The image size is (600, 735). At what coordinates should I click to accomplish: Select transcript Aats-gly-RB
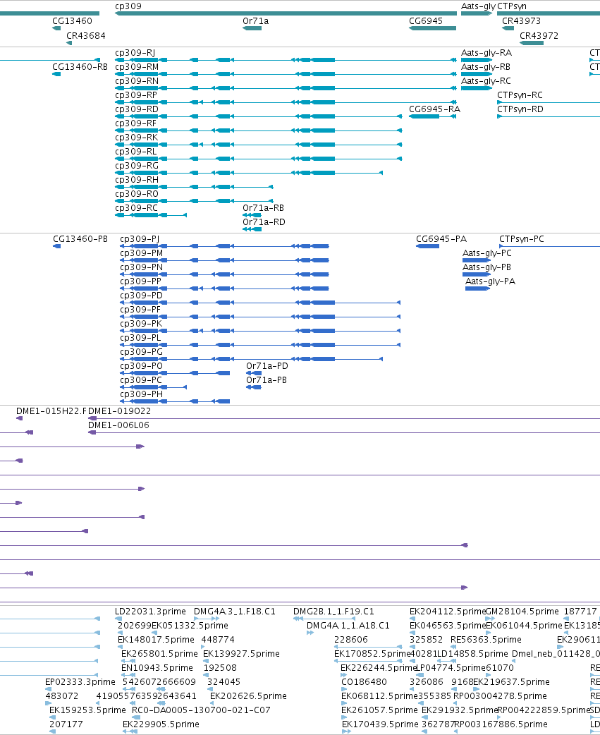(x=486, y=66)
